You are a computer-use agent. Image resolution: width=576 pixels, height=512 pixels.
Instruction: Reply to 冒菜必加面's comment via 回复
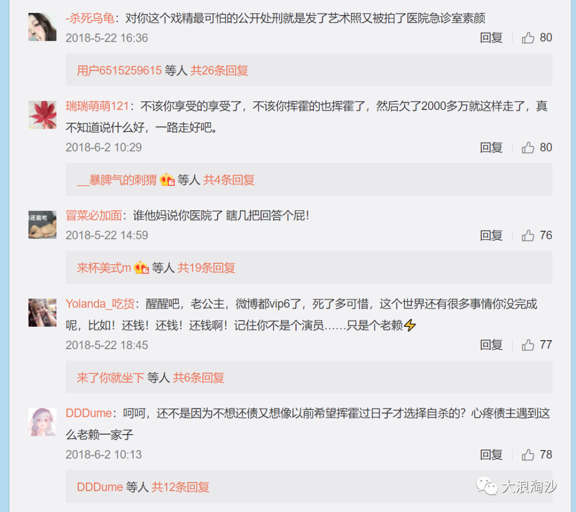491,235
